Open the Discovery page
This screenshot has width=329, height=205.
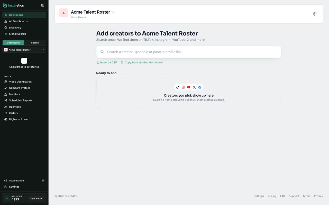pyautogui.click(x=24, y=27)
